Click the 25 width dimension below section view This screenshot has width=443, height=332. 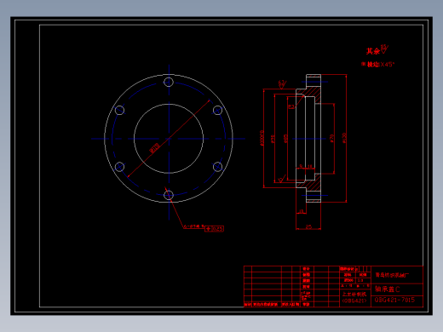(308, 226)
